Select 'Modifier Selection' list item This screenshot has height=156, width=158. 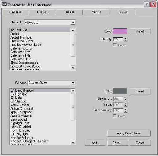40,137
